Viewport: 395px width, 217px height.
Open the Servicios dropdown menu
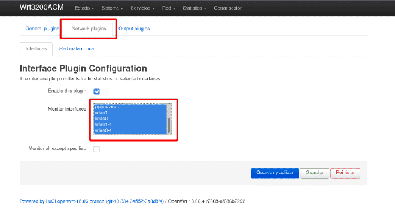142,8
